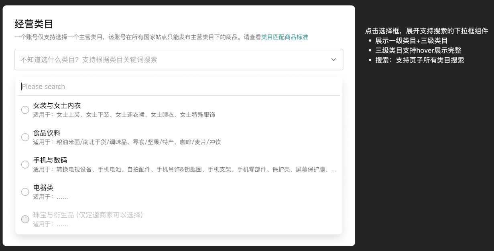Screen dimensions: 494x251
Task: Select the 手机与数码 radio button
Action: (x=25, y=165)
